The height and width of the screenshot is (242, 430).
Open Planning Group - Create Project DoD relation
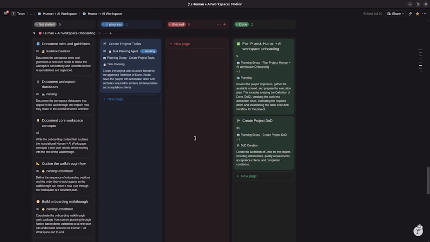[x=262, y=135]
